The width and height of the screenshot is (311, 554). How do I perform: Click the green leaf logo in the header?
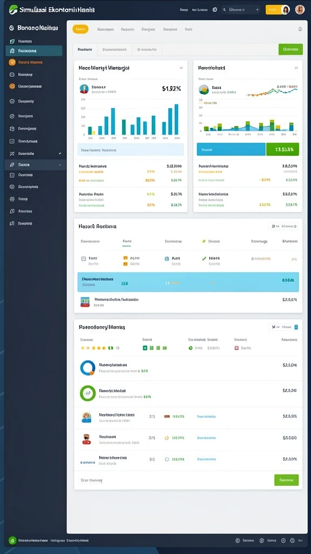click(13, 10)
